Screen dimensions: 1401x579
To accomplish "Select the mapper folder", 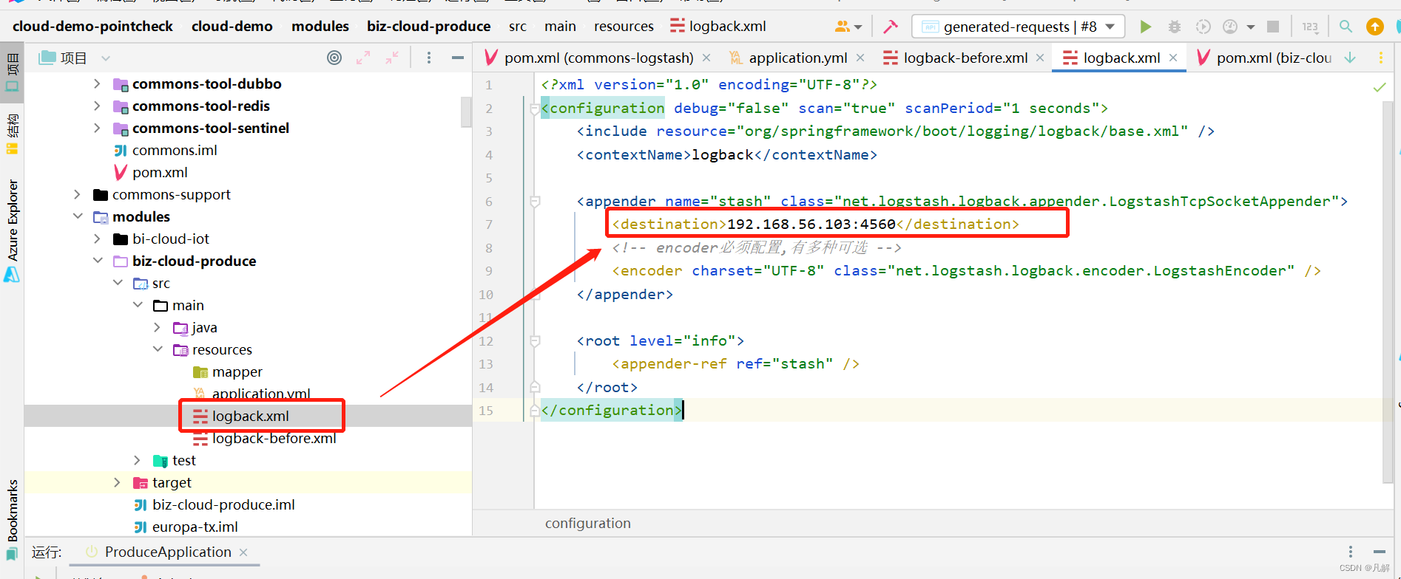I will tap(237, 371).
